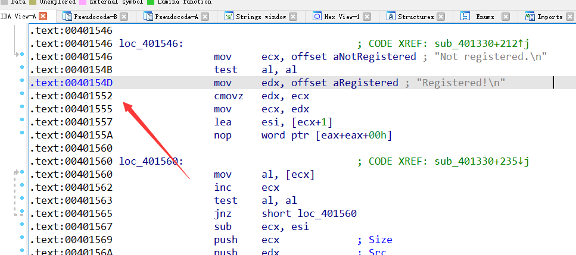Click the Structures tab icon

(x=391, y=17)
